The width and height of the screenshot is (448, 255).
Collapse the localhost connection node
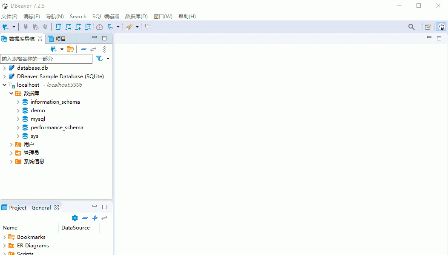4,85
